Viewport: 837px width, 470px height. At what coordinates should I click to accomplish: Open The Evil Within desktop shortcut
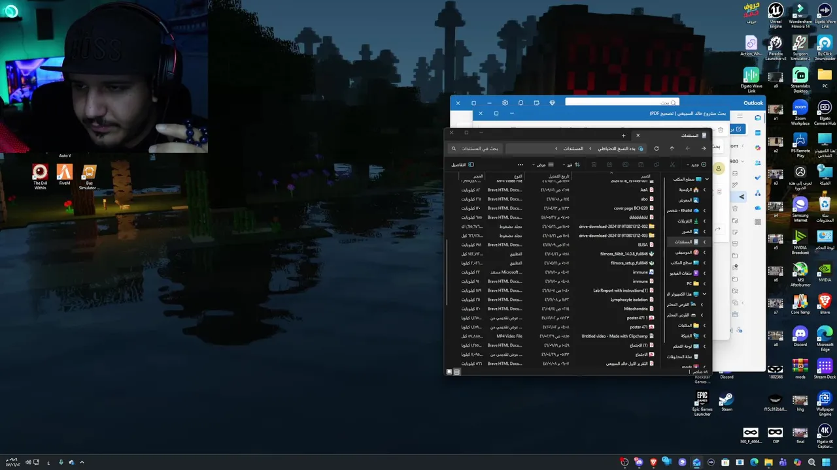click(x=40, y=177)
